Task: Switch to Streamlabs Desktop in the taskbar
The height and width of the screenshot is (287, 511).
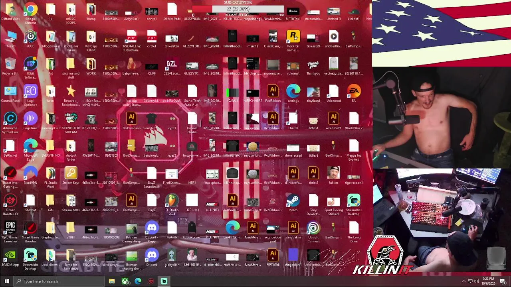Action: 164,281
